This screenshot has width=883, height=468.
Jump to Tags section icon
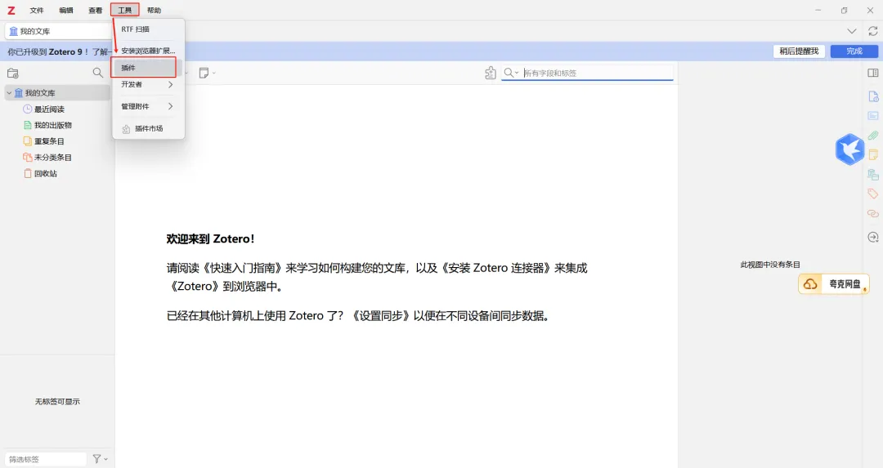click(873, 194)
